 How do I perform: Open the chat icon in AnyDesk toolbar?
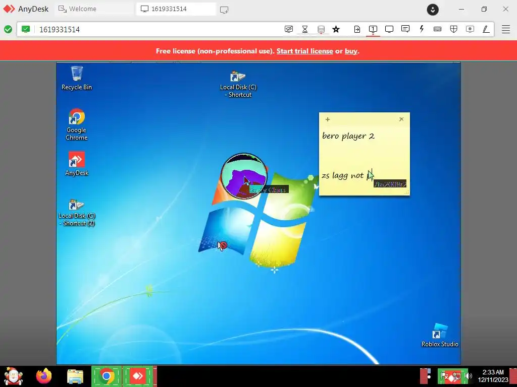(x=405, y=29)
